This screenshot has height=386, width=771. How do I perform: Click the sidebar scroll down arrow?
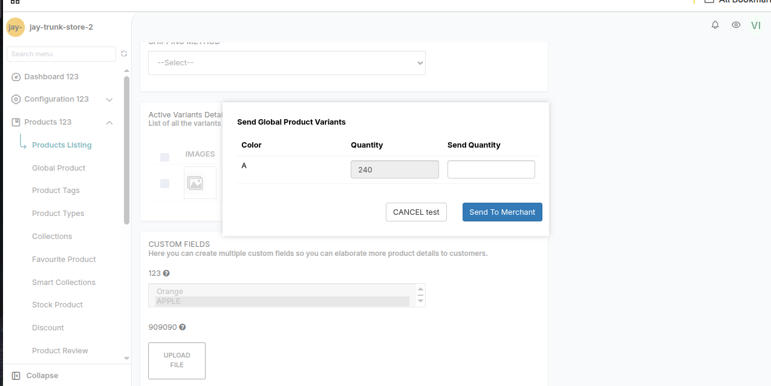point(126,359)
